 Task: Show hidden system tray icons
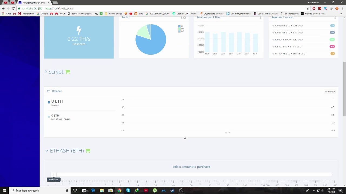click(x=314, y=190)
